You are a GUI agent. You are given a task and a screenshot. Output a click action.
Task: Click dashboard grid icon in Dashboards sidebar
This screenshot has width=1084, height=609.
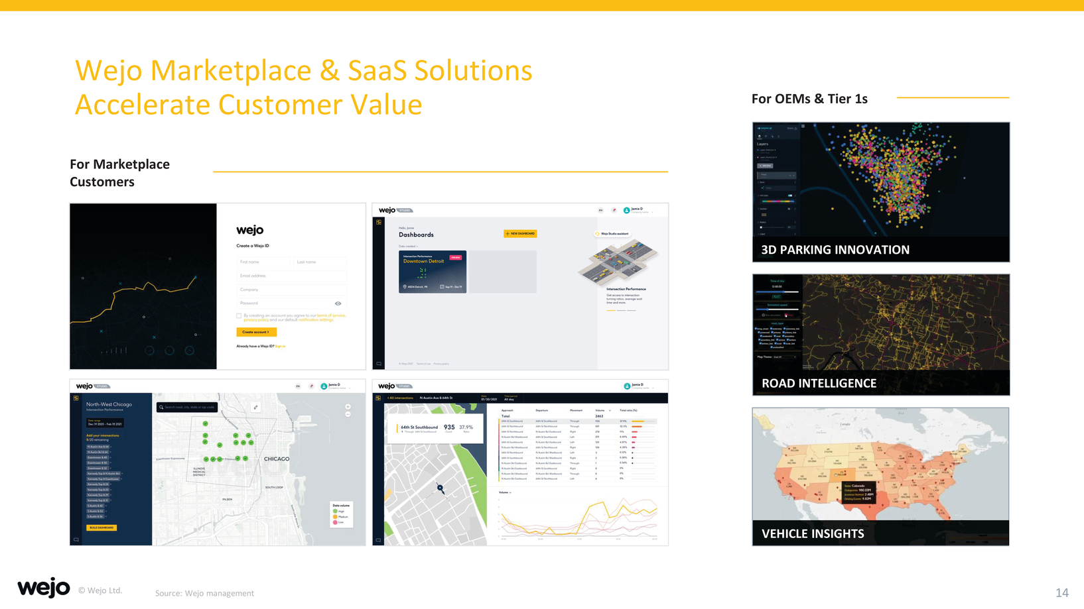(379, 223)
